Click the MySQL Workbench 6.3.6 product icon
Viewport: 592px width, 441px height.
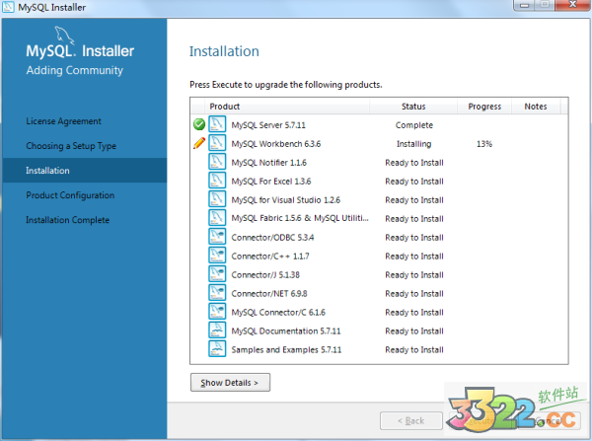pos(217,144)
